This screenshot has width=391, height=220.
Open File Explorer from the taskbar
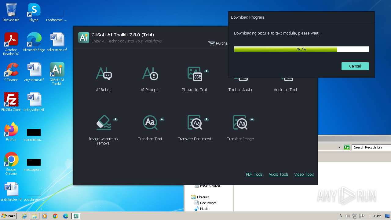click(35, 216)
